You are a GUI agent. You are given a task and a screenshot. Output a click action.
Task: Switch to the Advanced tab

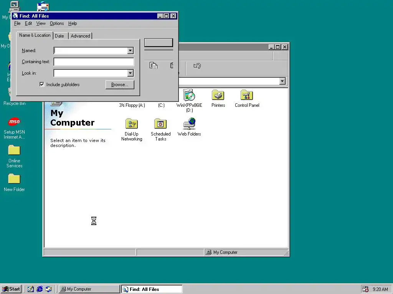[x=80, y=36]
